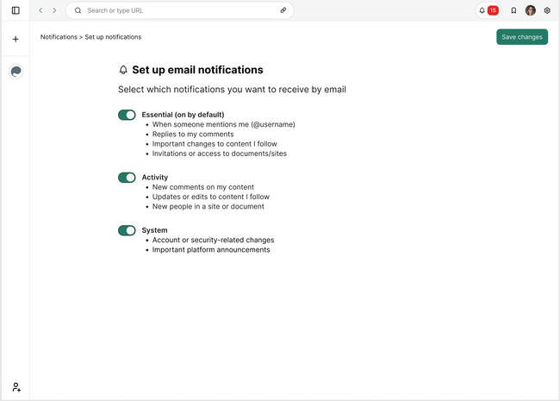Open the notifications bell with 15 badge
The width and height of the screenshot is (560, 401).
click(x=488, y=10)
